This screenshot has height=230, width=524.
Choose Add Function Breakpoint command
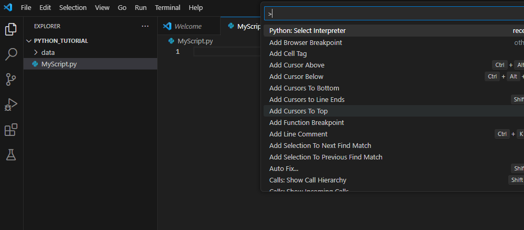coord(394,123)
